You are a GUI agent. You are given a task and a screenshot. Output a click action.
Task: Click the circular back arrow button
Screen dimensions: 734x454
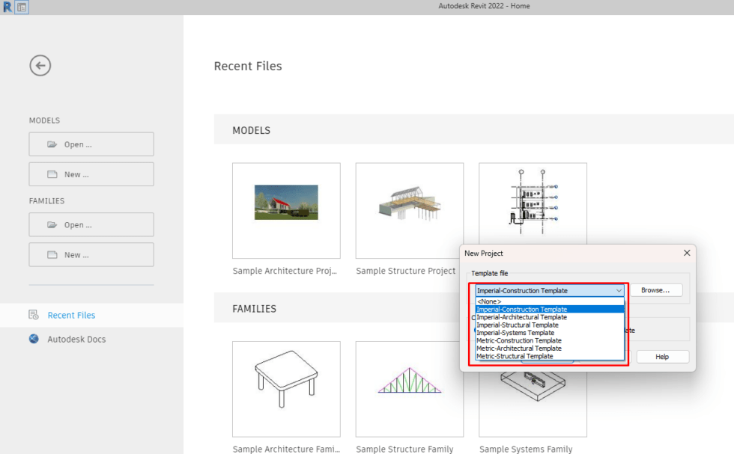tap(40, 66)
